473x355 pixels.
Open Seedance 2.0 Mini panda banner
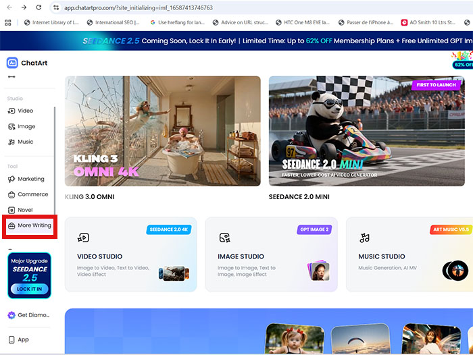(367, 131)
